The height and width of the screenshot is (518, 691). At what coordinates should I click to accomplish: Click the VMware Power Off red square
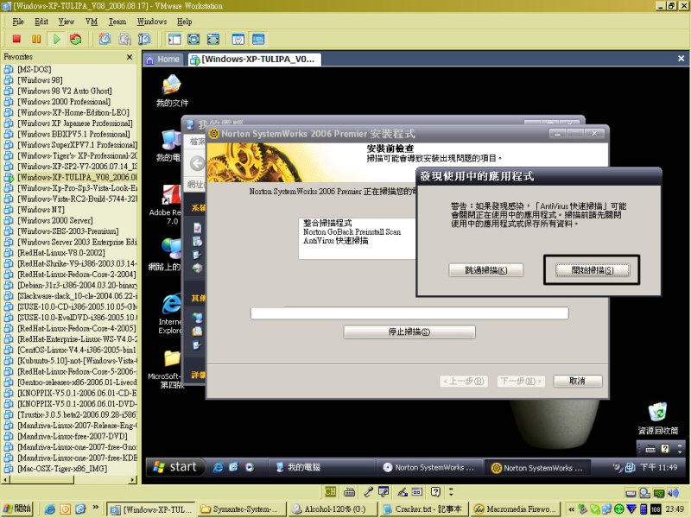click(x=16, y=39)
